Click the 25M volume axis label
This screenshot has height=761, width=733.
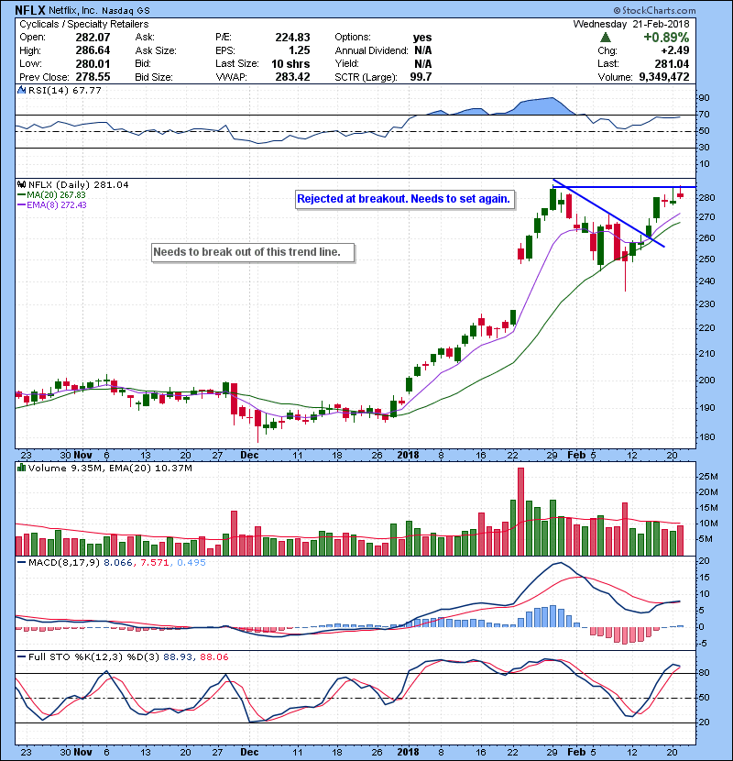coord(708,477)
